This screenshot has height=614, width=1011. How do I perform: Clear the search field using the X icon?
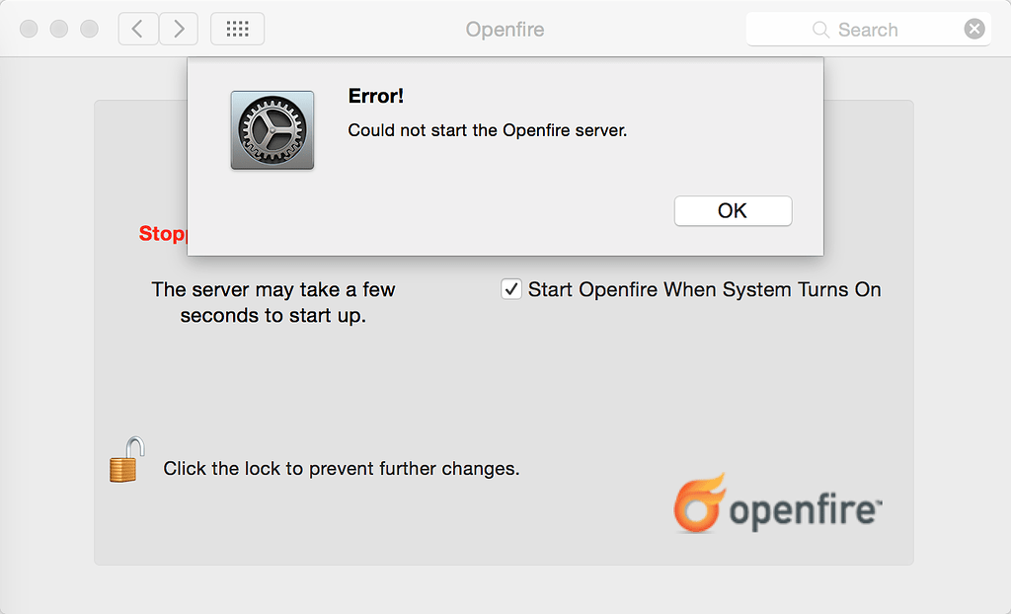click(x=974, y=29)
